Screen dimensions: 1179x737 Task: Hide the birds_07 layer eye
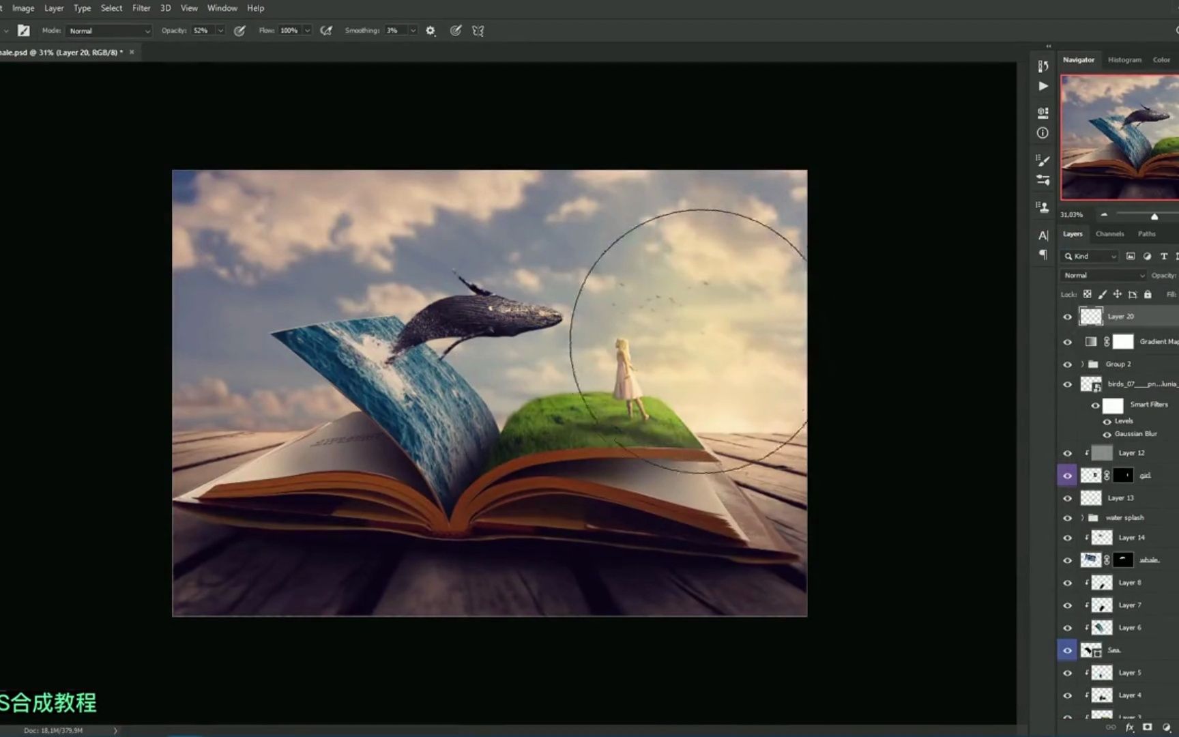(x=1067, y=385)
